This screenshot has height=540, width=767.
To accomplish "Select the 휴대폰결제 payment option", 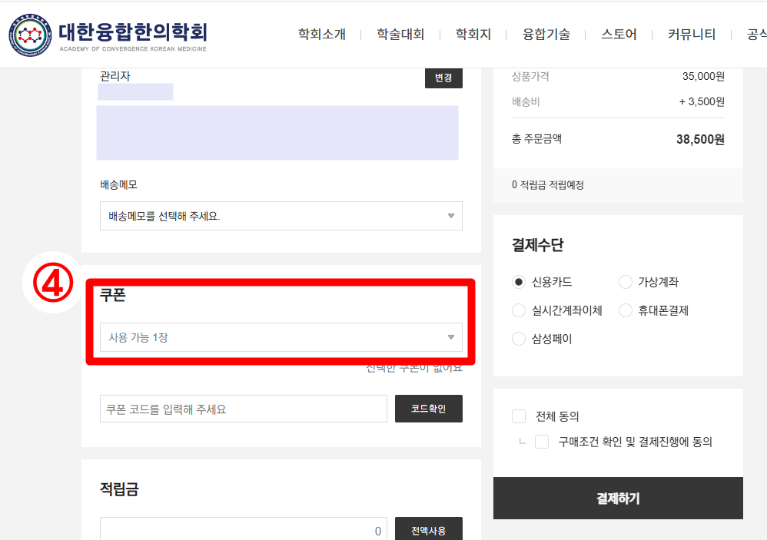I will pos(626,310).
